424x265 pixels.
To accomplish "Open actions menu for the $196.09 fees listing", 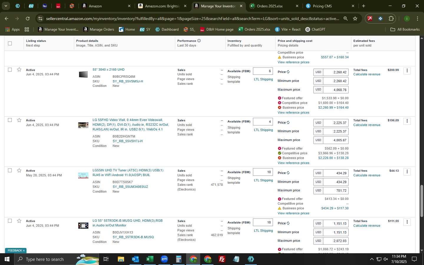I will (x=407, y=121).
